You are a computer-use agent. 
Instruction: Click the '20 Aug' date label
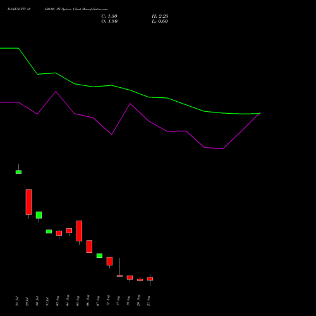pyautogui.click(x=138, y=301)
